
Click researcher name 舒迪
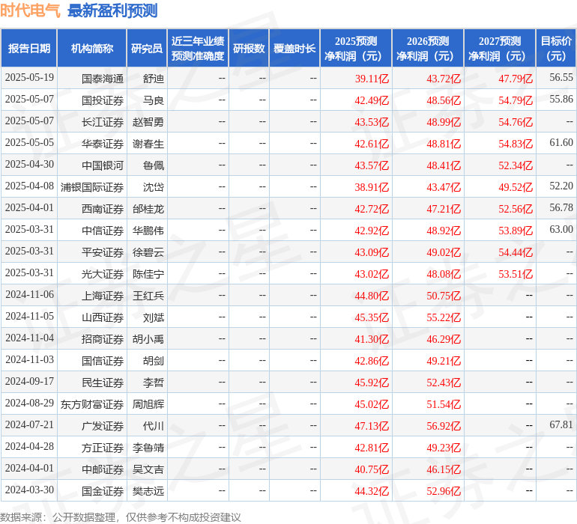pos(154,79)
